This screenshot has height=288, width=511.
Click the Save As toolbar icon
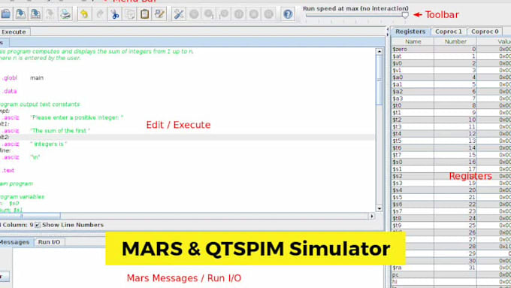(35, 14)
